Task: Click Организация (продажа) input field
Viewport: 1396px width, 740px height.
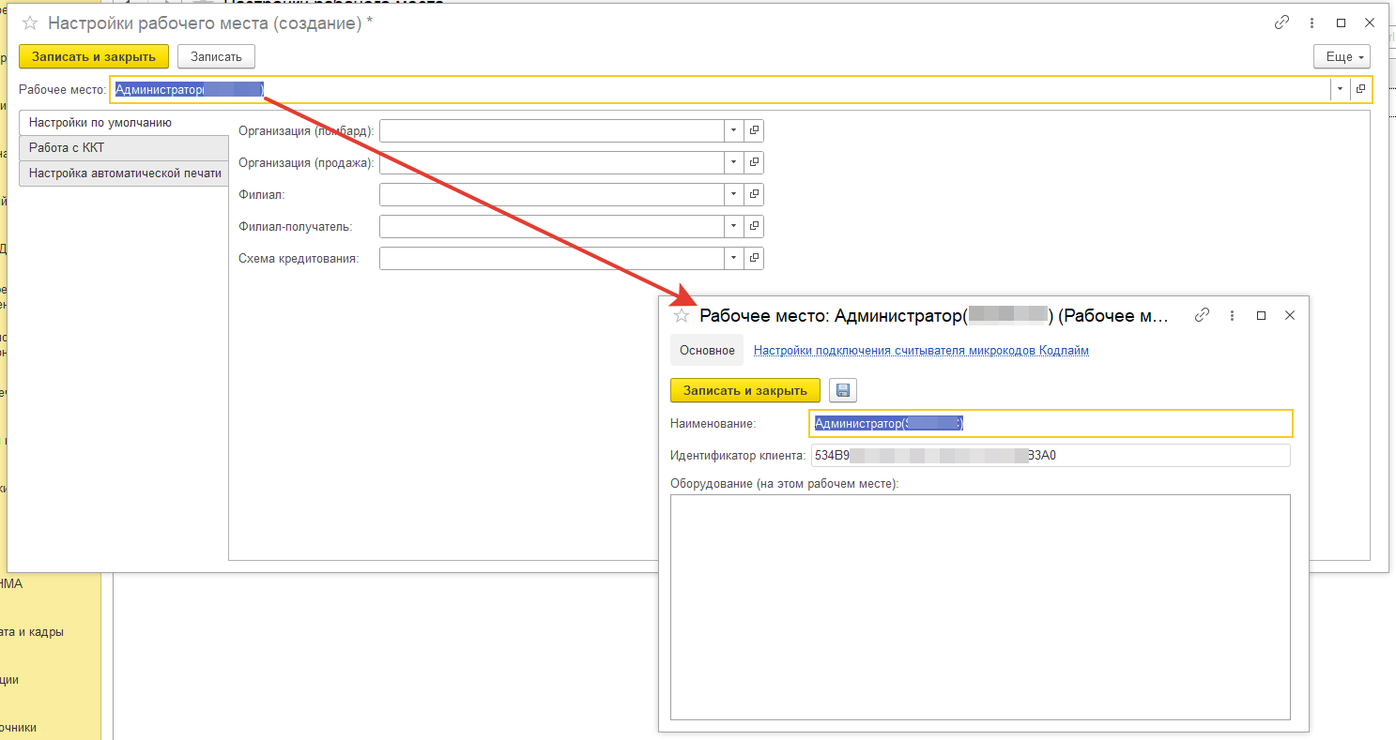Action: tap(552, 163)
